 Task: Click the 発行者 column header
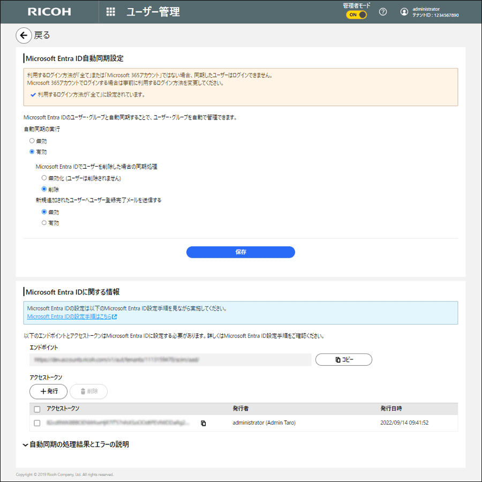[240, 409]
